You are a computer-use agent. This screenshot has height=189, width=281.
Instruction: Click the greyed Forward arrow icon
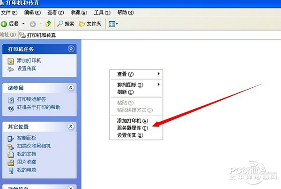click(x=33, y=24)
